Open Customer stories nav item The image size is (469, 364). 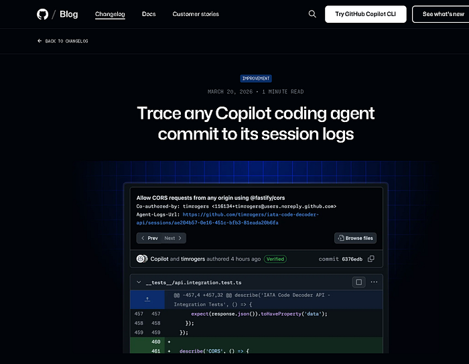click(x=196, y=14)
